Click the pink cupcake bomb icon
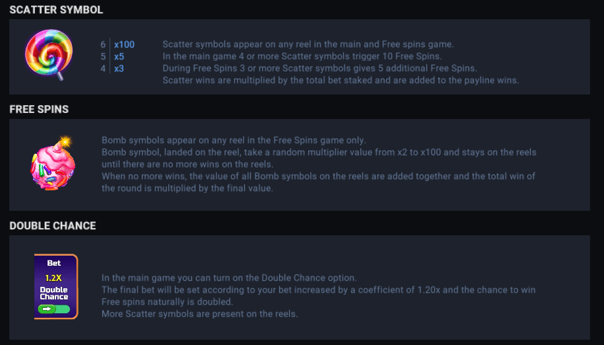Image resolution: width=604 pixels, height=345 pixels. pyautogui.click(x=50, y=167)
